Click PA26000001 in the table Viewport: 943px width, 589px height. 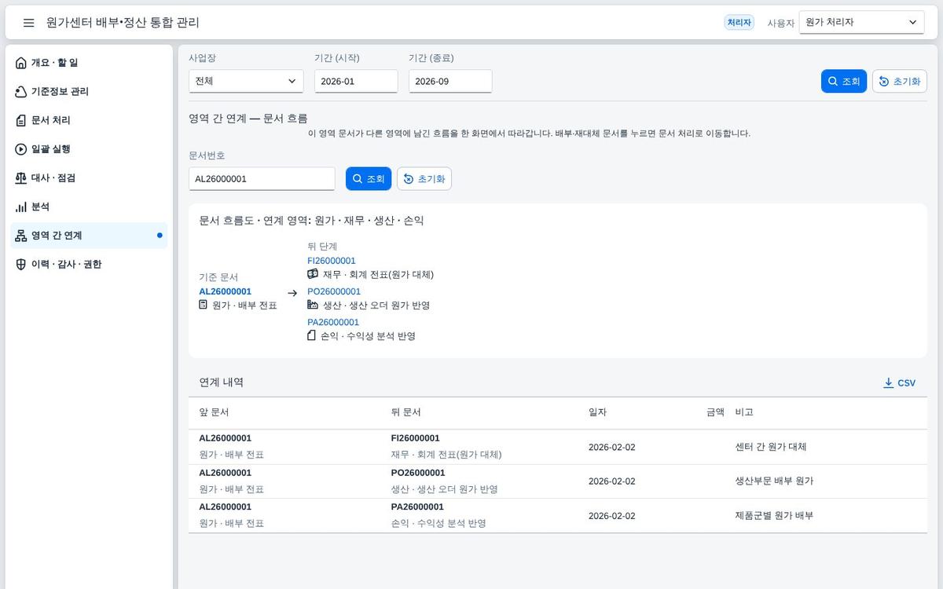tap(417, 507)
